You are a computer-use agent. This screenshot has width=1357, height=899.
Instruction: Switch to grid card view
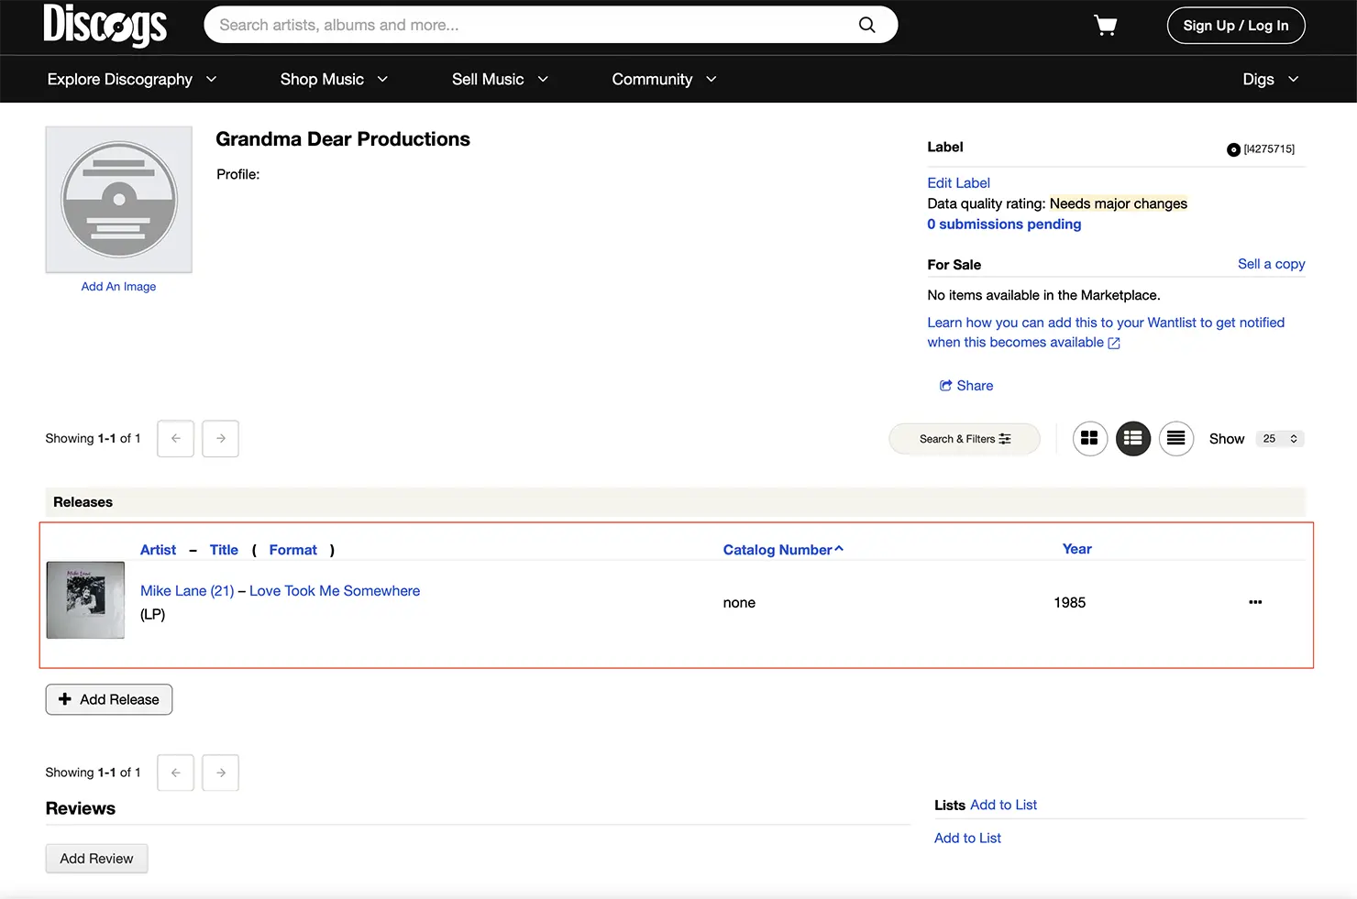tap(1089, 439)
